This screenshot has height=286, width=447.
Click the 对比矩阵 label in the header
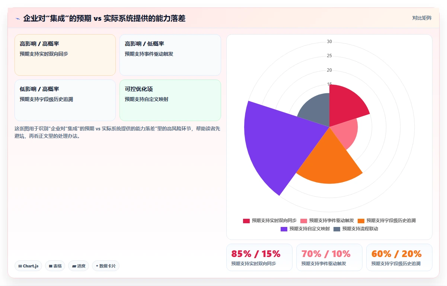tap(422, 18)
